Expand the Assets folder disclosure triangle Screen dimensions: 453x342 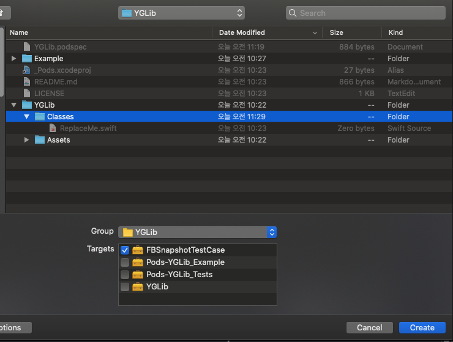point(26,140)
